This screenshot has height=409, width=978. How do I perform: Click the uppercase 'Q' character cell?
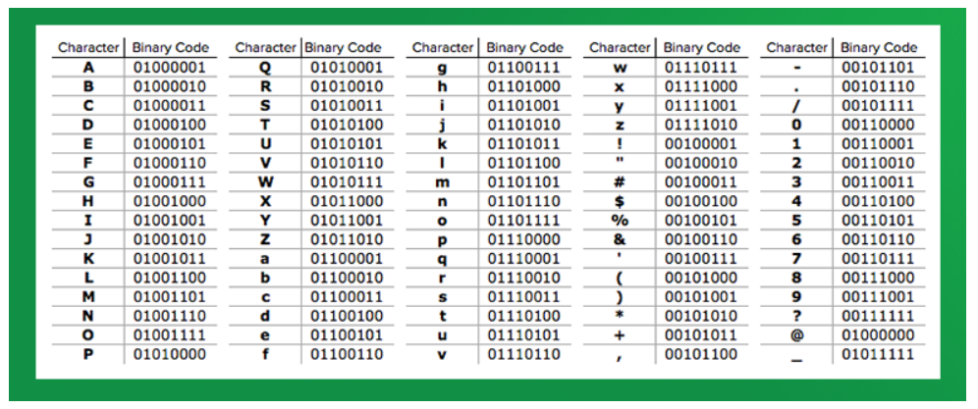(265, 67)
